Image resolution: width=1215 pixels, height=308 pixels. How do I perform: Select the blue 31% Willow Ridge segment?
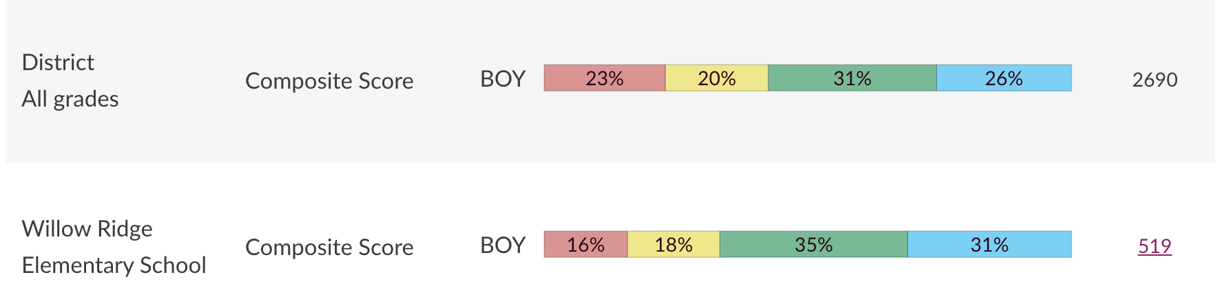click(989, 245)
